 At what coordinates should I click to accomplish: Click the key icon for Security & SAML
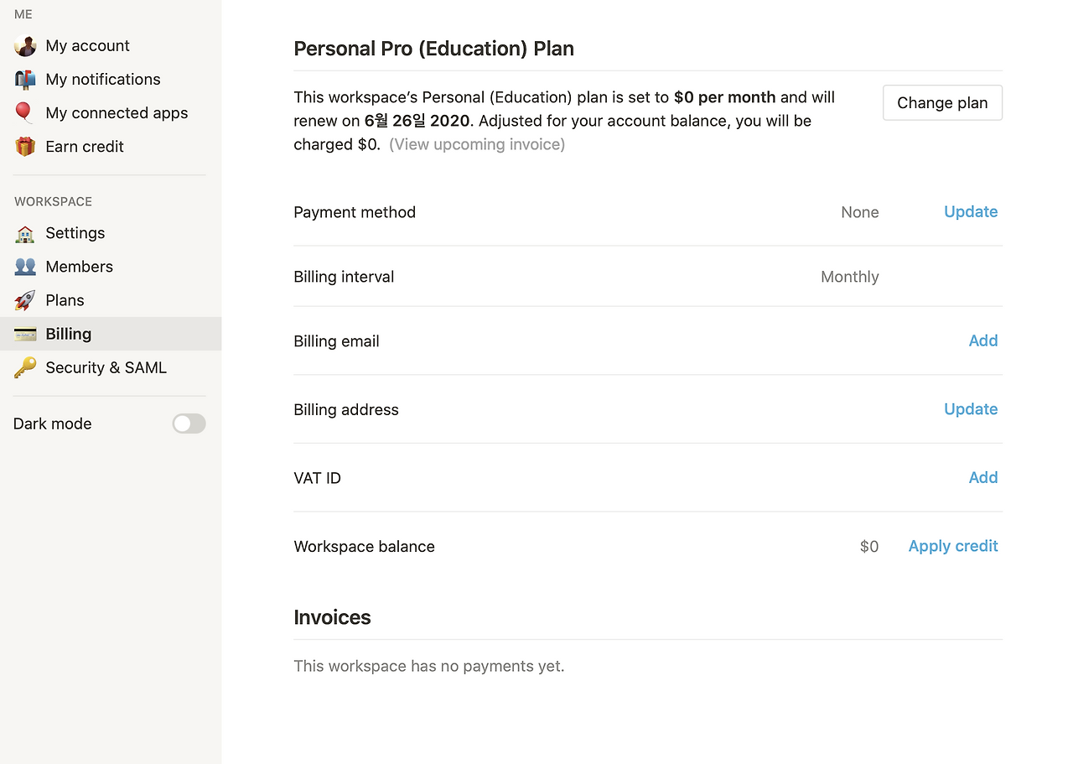(25, 367)
